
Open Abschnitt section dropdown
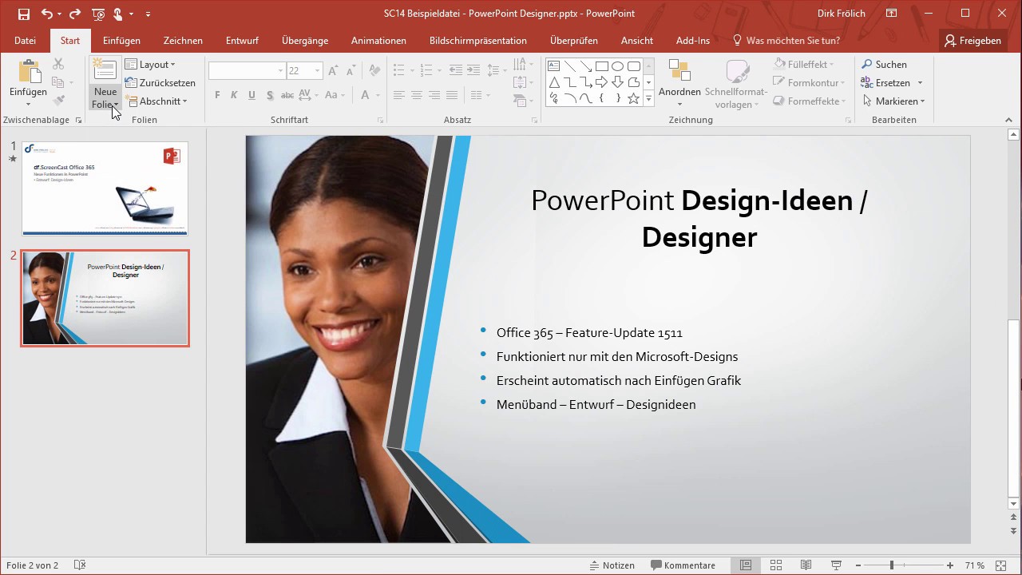pyautogui.click(x=156, y=101)
